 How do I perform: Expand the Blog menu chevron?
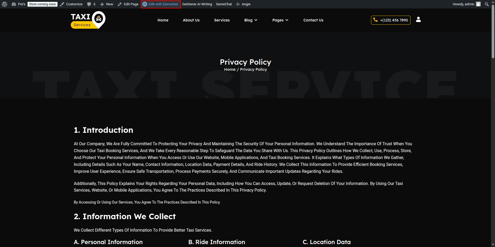pos(256,20)
